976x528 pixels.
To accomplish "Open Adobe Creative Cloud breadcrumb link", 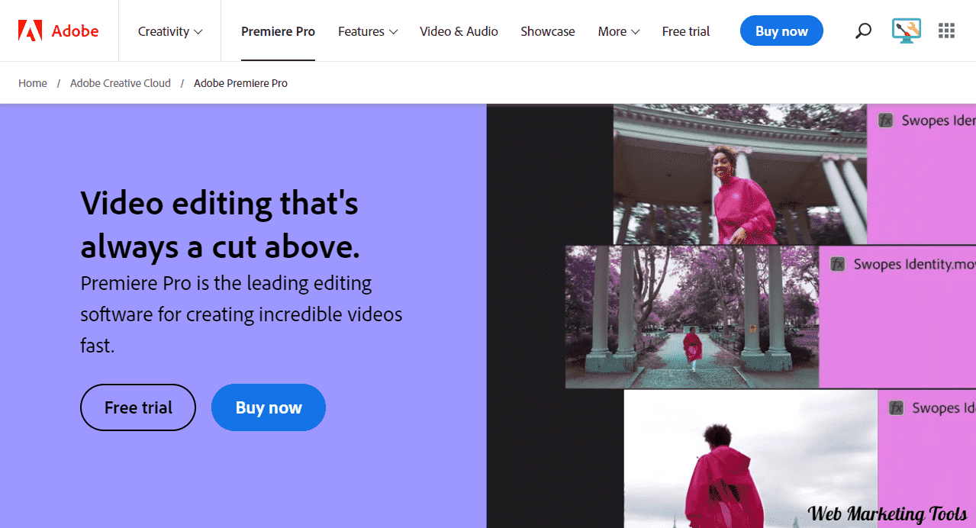I will (121, 83).
